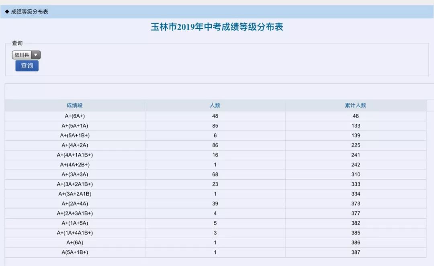Viewport: 434px width, 266px height.
Task: Click cumulative count 385
Action: pos(356,233)
